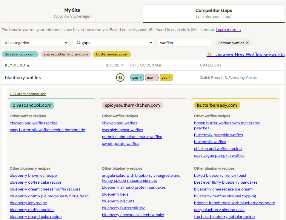Viewport: 286px width, 220px height.
Task: Open the best blueberry cobbler recipe link
Action: [224, 216]
